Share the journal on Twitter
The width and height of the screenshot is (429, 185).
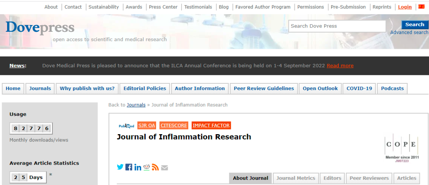120,167
